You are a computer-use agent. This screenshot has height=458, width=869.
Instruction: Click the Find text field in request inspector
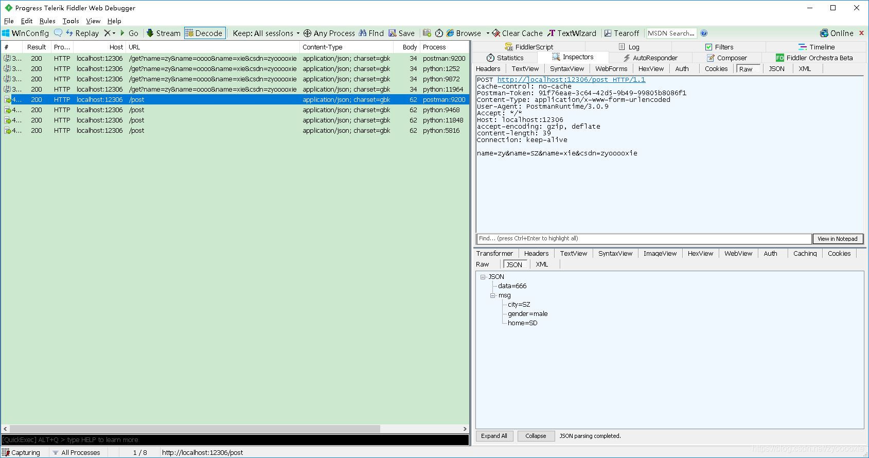(644, 239)
